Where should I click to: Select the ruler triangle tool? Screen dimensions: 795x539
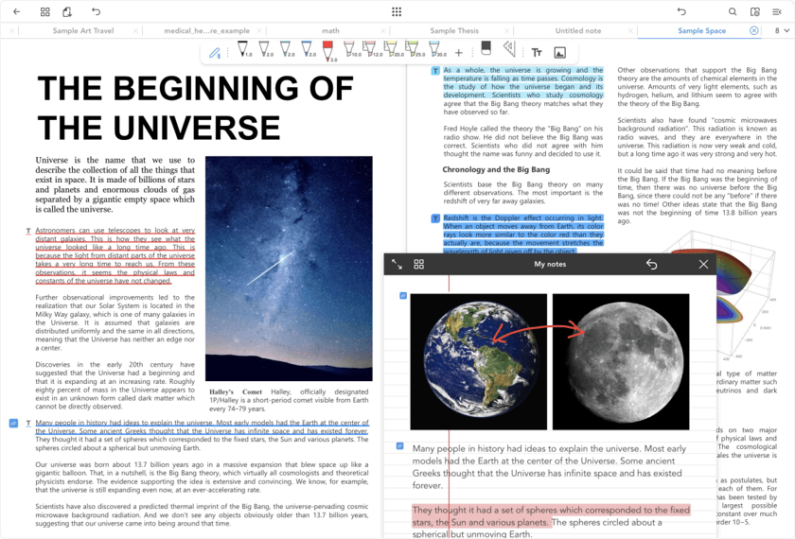pyautogui.click(x=509, y=48)
